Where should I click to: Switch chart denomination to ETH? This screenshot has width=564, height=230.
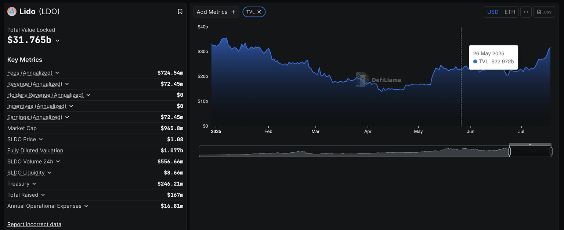pos(510,12)
